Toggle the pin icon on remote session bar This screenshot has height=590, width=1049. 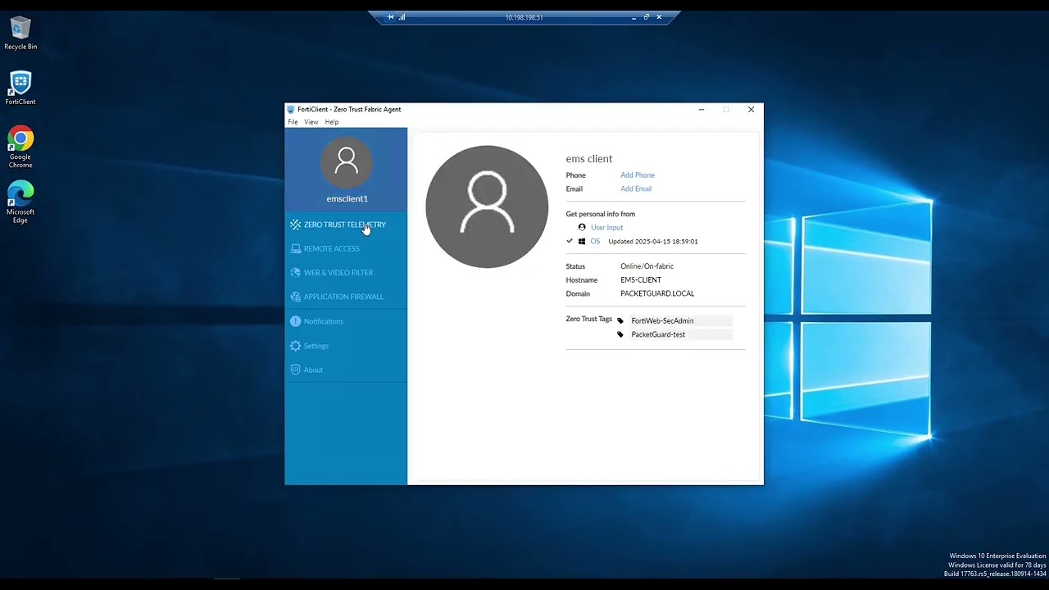tap(391, 17)
